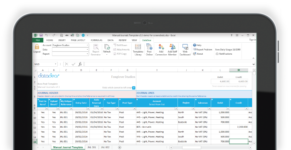Click the Debit total cell 6,600.00
Image resolution: width=291 pixels, height=150 pixels.
[x=220, y=81]
